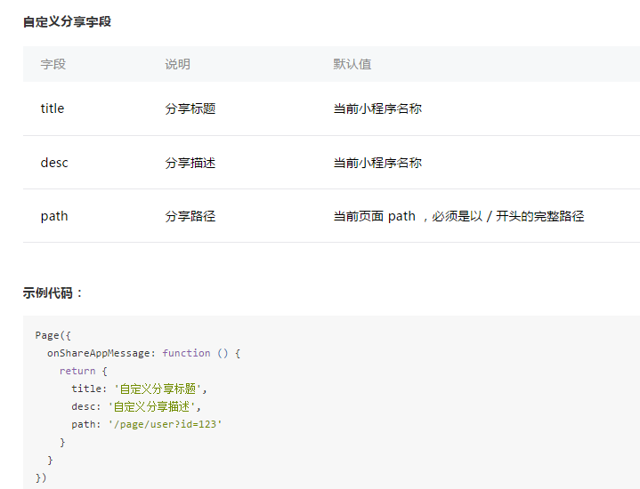Click the 示例代码 heading
Image resolution: width=640 pixels, height=489 pixels.
click(53, 293)
